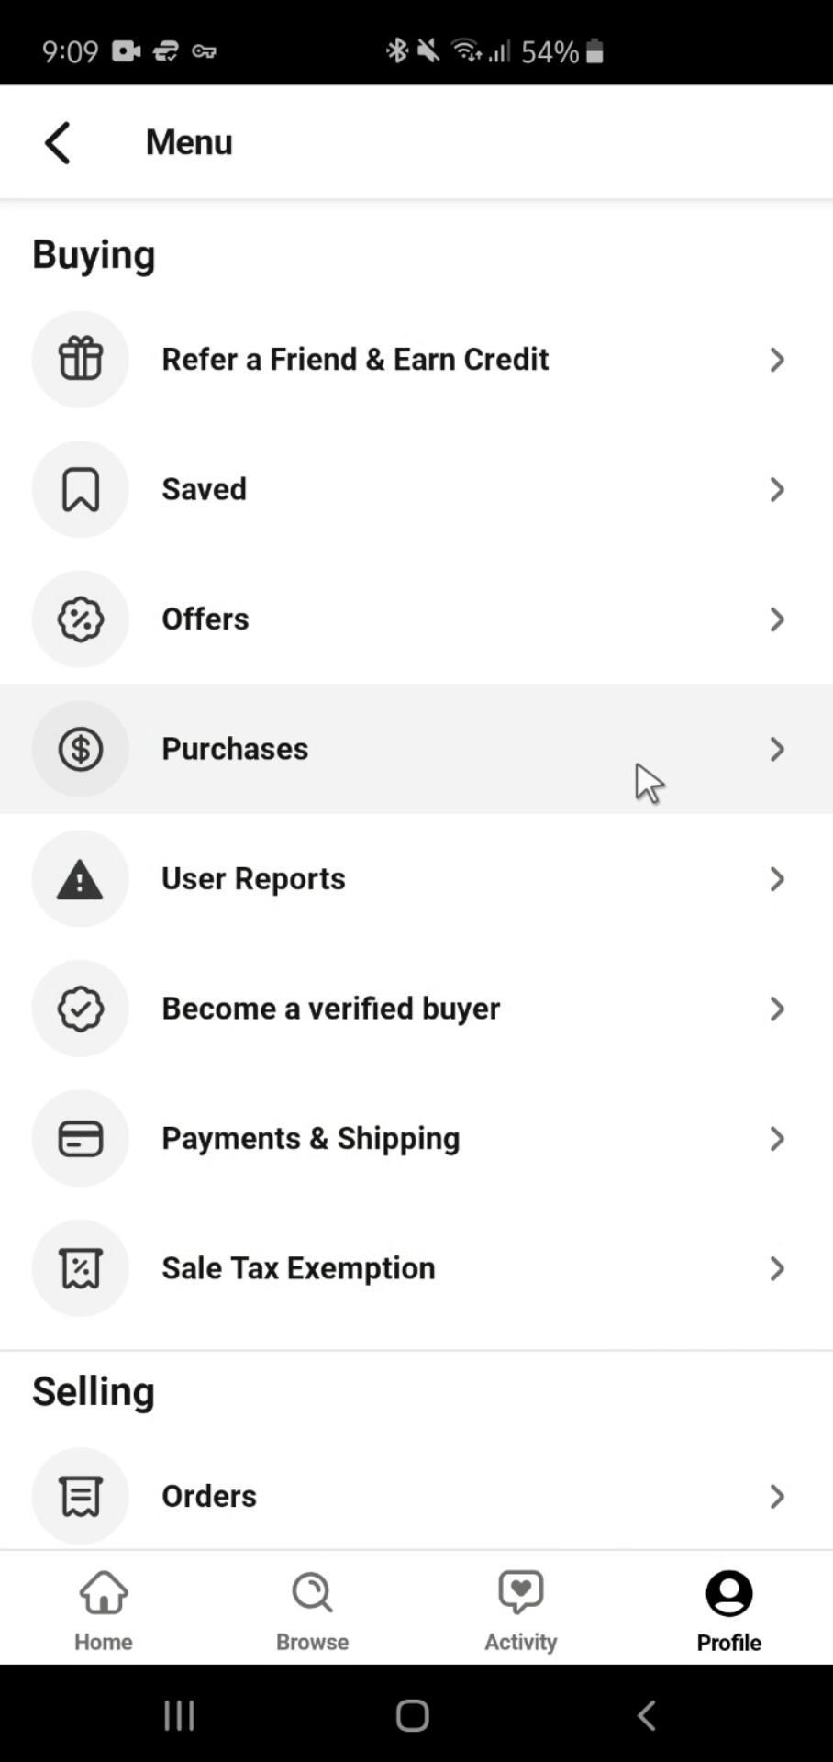Tap the gift icon for referrals
This screenshot has height=1762, width=833.
point(81,359)
